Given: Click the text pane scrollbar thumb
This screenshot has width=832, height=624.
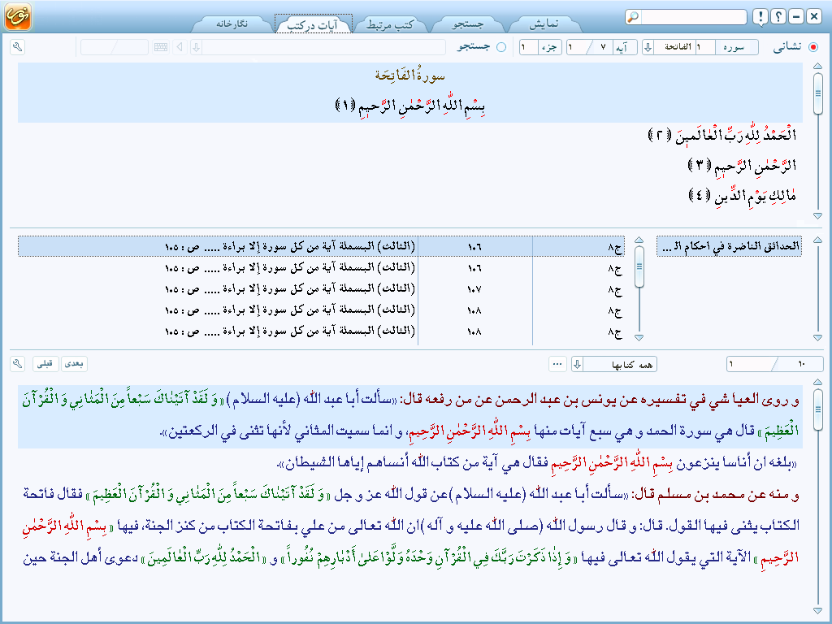Looking at the screenshot, I should click(817, 409).
